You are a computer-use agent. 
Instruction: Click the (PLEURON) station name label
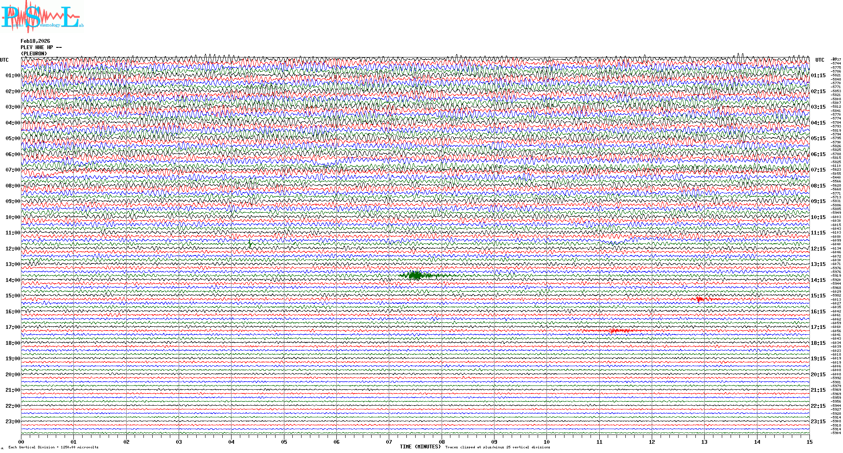tap(34, 54)
